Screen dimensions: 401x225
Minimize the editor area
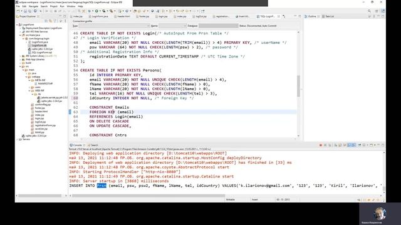point(295,16)
